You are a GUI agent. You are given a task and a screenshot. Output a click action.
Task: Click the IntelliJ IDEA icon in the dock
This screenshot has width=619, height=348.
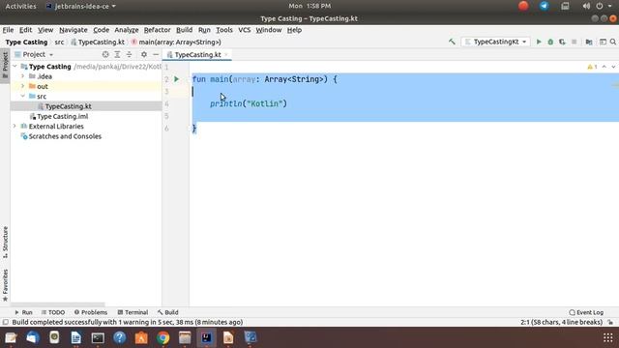pyautogui.click(x=206, y=337)
